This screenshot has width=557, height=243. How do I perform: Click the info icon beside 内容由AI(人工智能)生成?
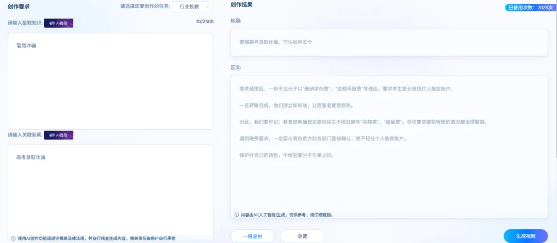(x=237, y=215)
